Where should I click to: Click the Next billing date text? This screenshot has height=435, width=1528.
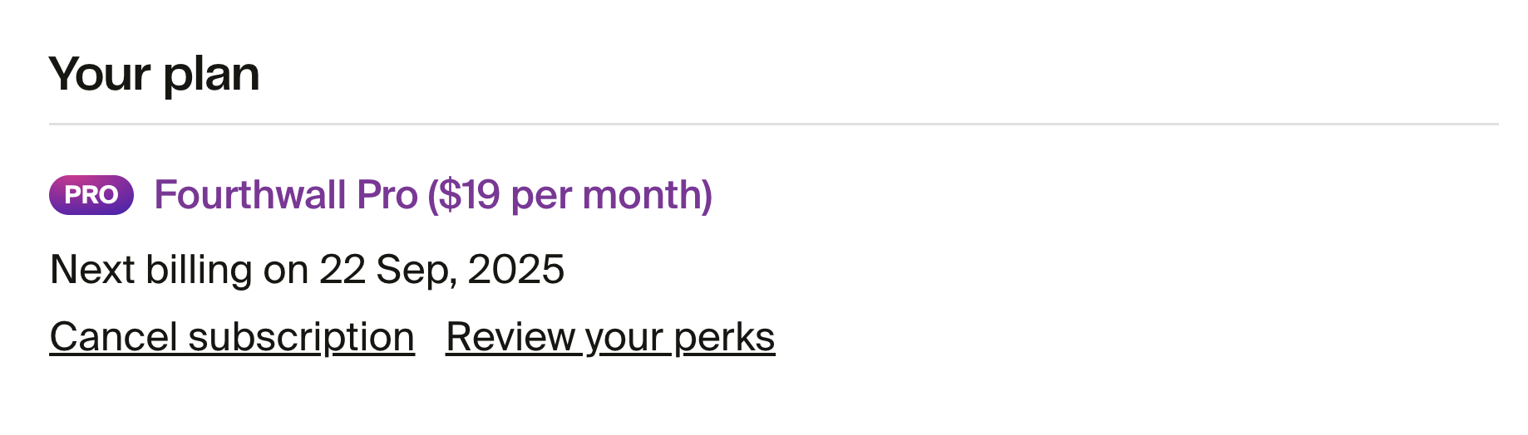point(307,270)
